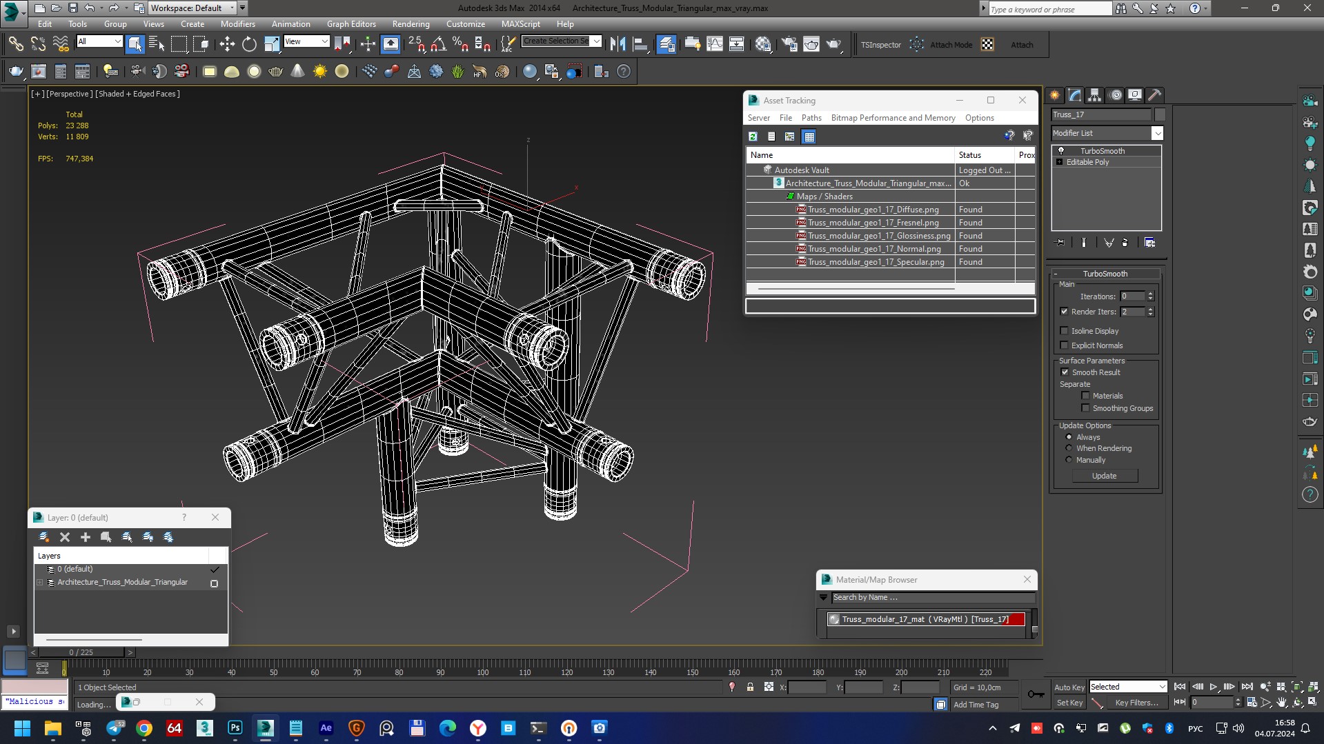Click the Update button in TurboSmooth
1324x744 pixels.
[1105, 476]
